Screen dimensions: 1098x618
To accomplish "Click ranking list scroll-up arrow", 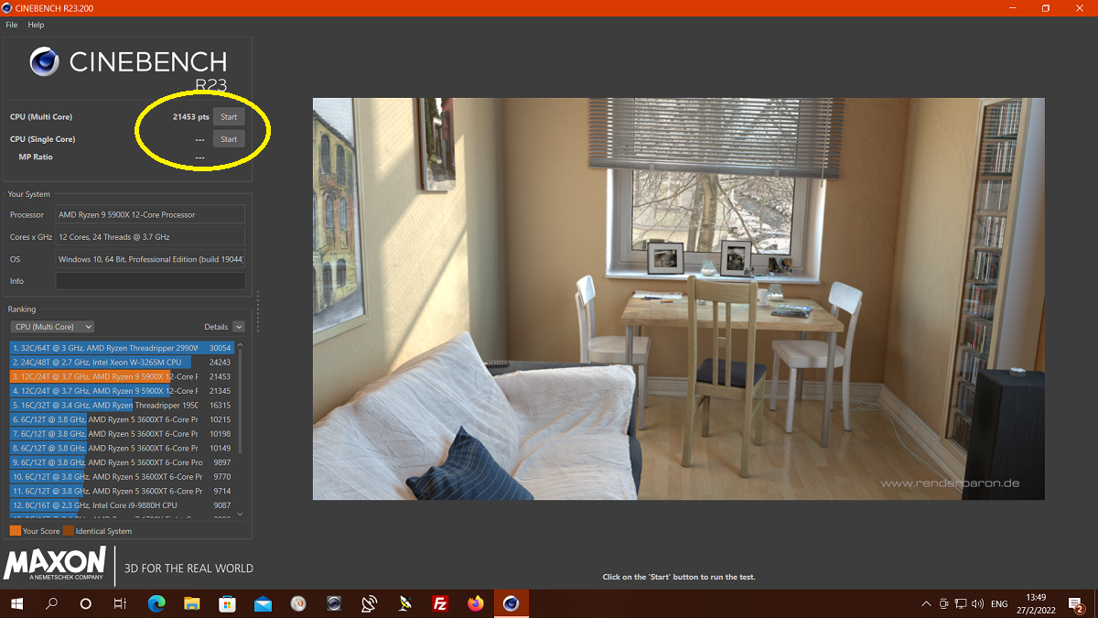I will point(240,345).
